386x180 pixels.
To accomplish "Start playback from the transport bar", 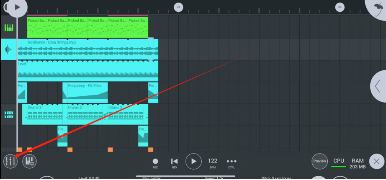I will click(193, 161).
